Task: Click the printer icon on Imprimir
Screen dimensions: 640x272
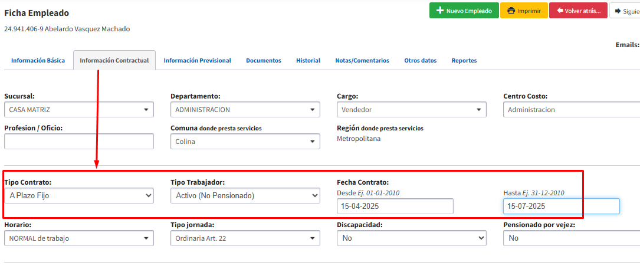Action: coord(511,11)
